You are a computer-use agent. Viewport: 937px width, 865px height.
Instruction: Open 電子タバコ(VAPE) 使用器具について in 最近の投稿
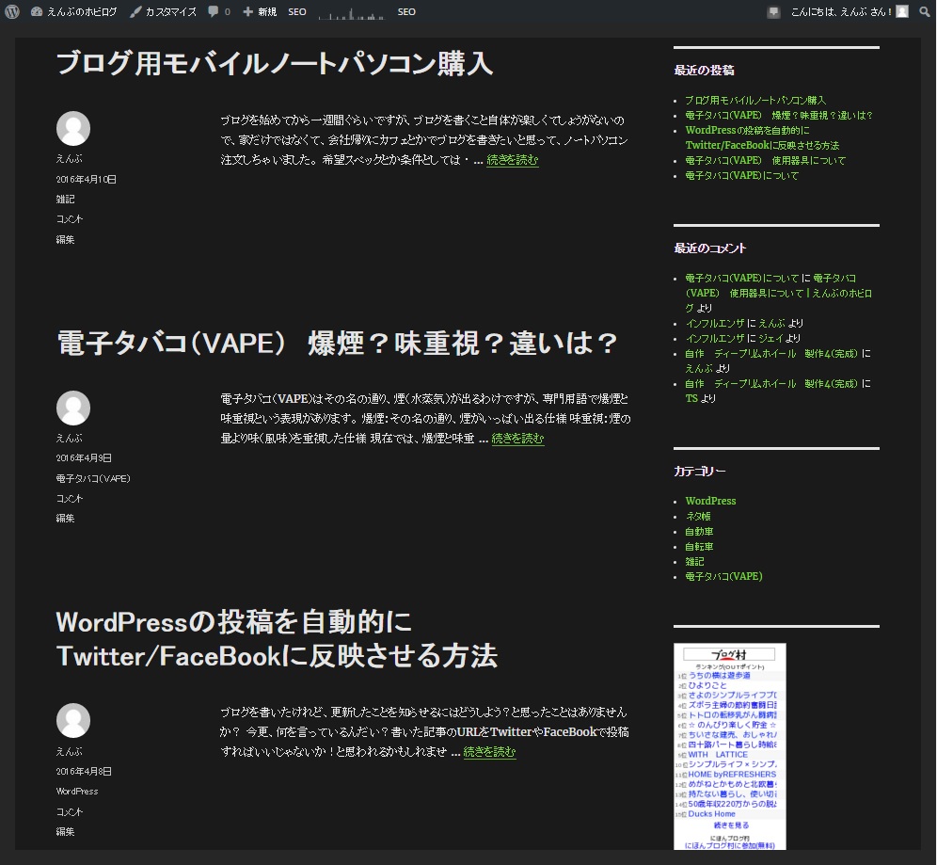(766, 160)
